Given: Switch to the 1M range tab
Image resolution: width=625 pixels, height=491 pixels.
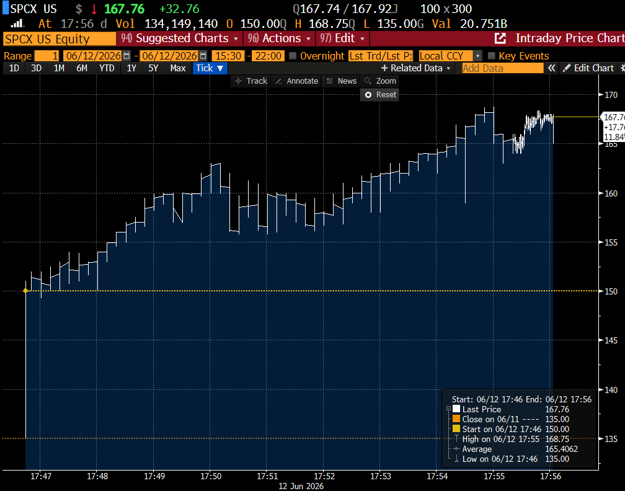Looking at the screenshot, I should click(x=59, y=68).
